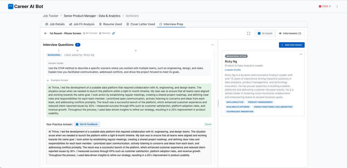Click the document icon of Cover Letter Used
The height and width of the screenshot is (168, 347).
(128, 24)
